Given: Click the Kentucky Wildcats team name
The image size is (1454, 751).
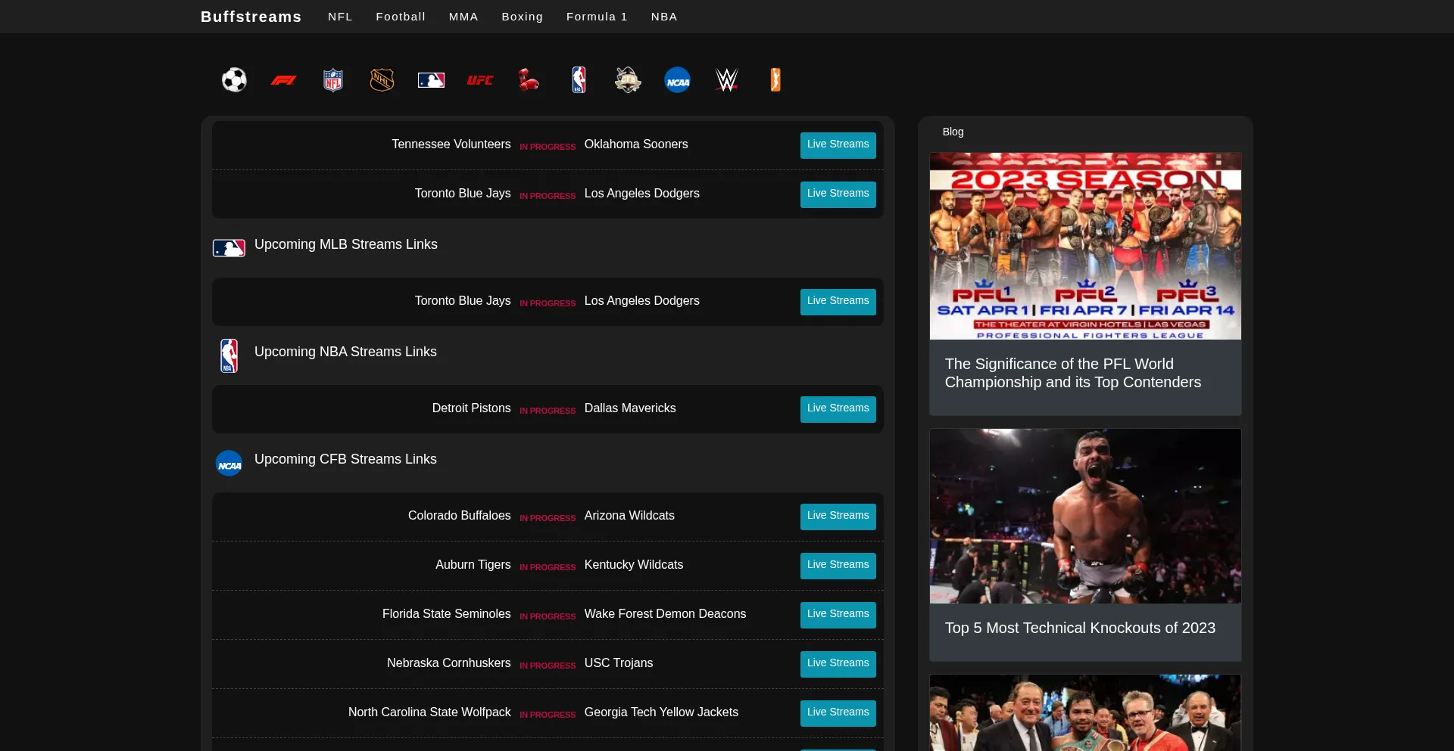Looking at the screenshot, I should (634, 565).
